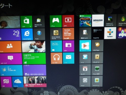Open the green Nikkei finance tile
This screenshot has width=126, height=95.
click(x=34, y=59)
